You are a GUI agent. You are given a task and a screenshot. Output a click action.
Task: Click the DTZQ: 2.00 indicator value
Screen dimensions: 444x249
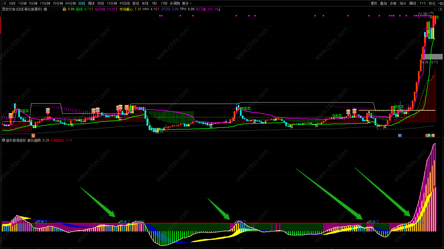(170, 9)
